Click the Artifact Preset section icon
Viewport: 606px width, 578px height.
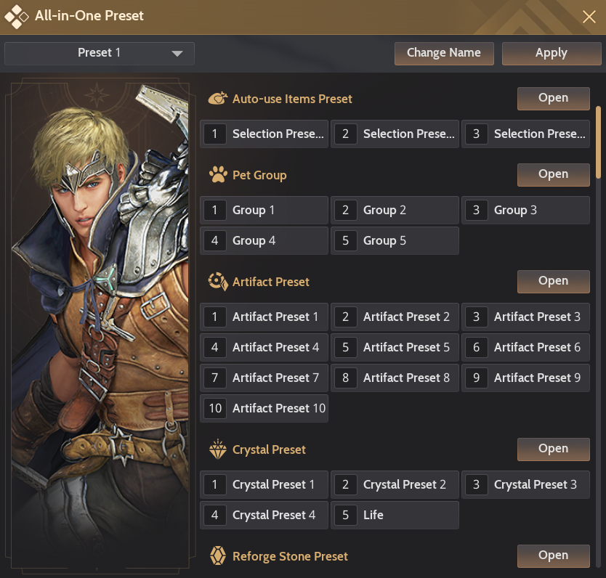pos(217,282)
